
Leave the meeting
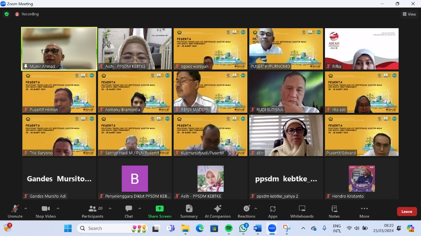[x=407, y=211]
